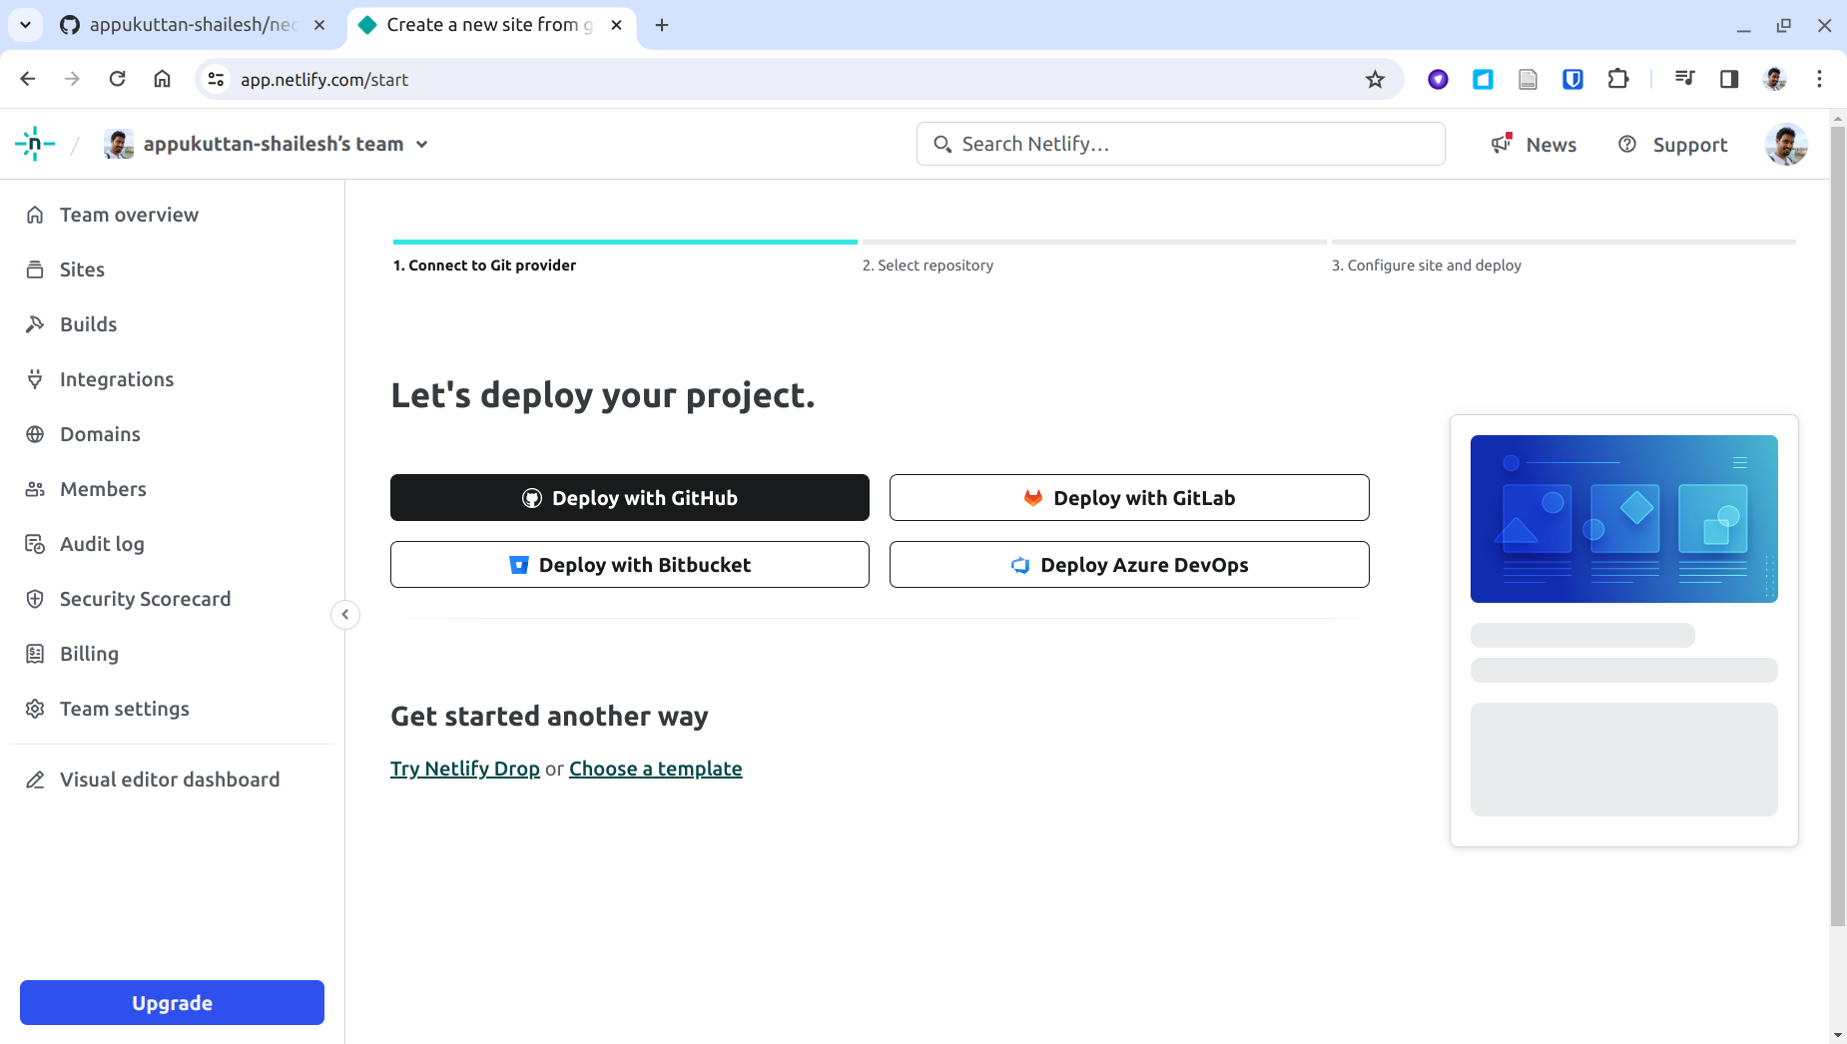Expand the appukuttan-shailesh's team dropdown
This screenshot has height=1044, width=1847.
[x=422, y=143]
